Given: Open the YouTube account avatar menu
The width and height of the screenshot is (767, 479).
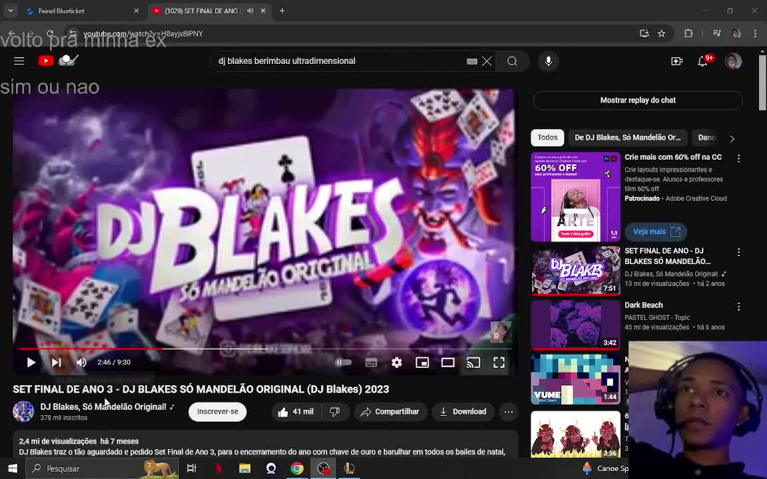Looking at the screenshot, I should [x=733, y=61].
